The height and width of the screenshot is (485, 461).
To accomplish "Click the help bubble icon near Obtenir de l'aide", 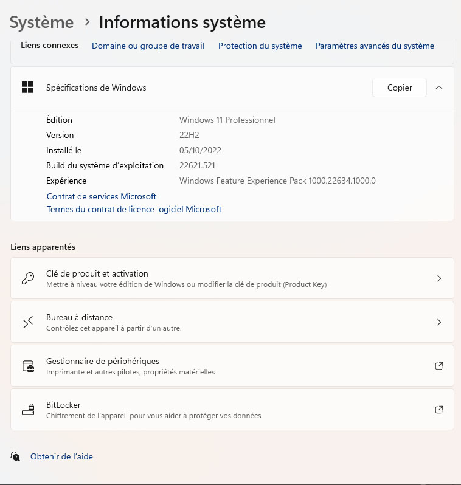I will (x=15, y=456).
